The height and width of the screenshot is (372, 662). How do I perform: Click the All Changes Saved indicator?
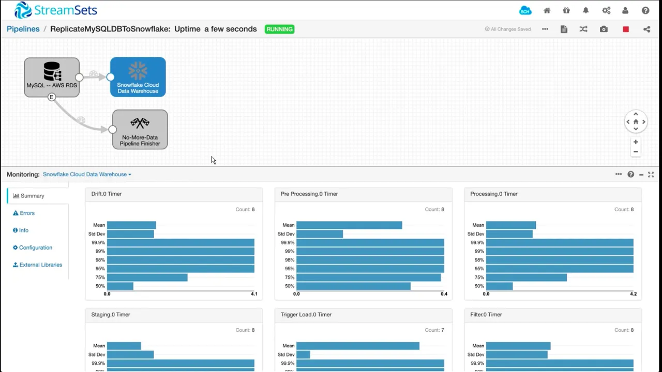(508, 29)
